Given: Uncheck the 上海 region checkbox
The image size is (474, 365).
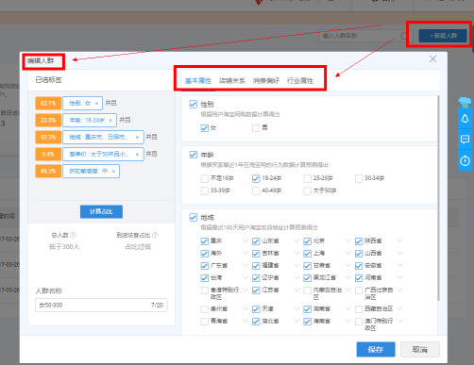Looking at the screenshot, I should pos(307,254).
